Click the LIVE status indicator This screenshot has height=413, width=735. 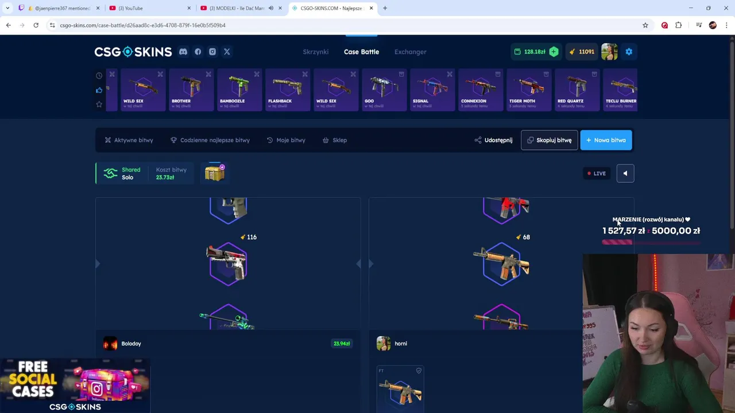pyautogui.click(x=597, y=173)
